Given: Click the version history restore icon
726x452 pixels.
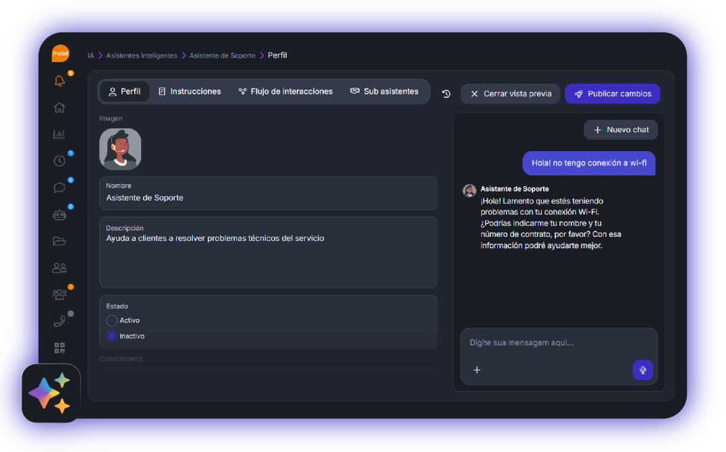Looking at the screenshot, I should 447,94.
